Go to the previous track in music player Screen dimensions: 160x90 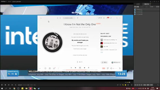pos(75,68)
